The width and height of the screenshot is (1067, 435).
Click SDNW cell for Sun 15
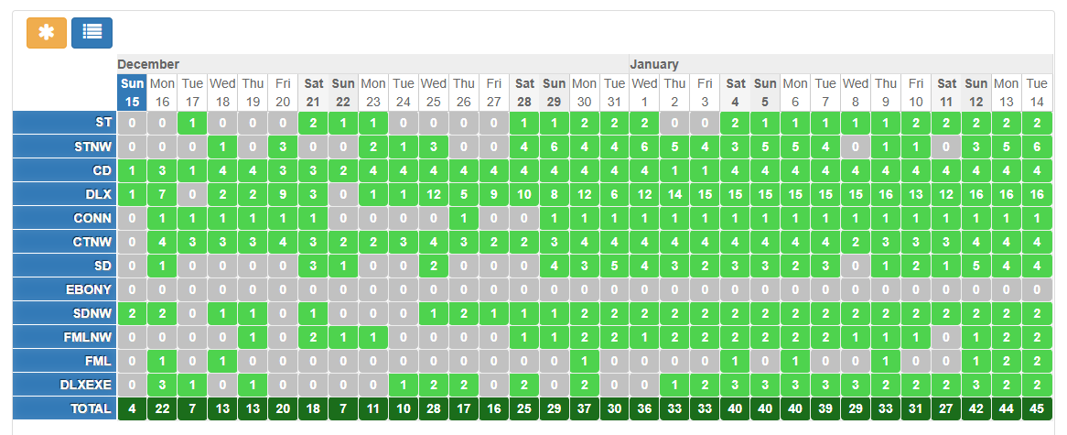[x=132, y=313]
